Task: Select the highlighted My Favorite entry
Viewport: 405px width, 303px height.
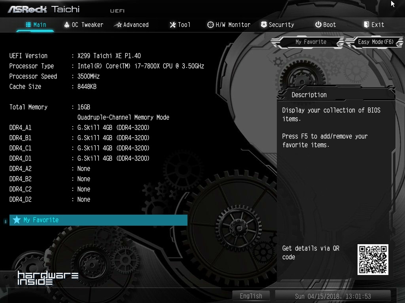Action: coord(98,220)
